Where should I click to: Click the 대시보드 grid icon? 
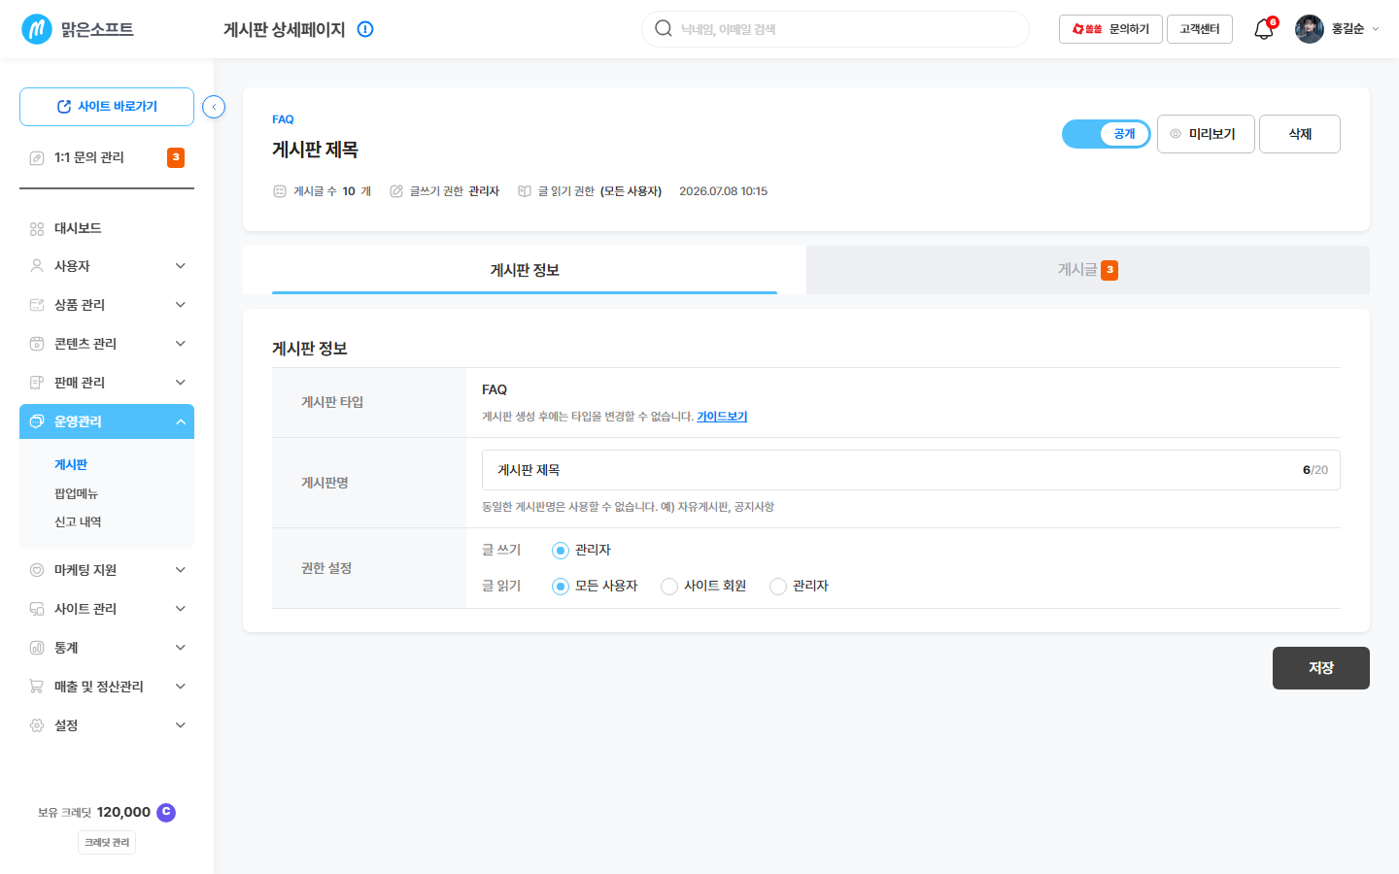tap(37, 229)
